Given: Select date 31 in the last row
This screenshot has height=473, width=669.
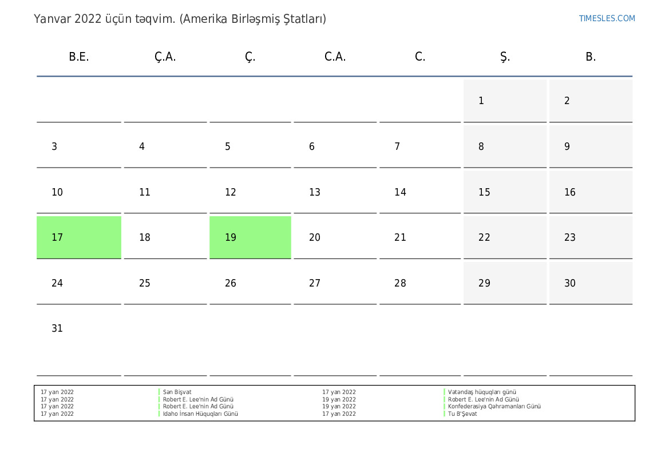Looking at the screenshot, I should click(x=79, y=329).
